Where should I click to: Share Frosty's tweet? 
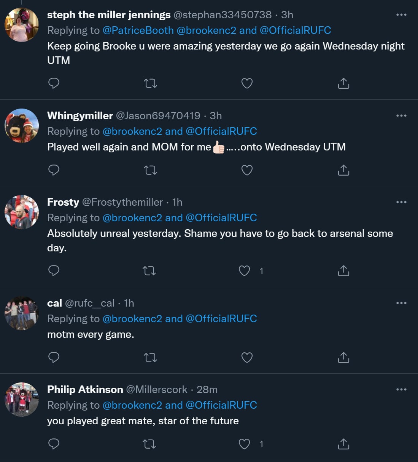click(343, 271)
